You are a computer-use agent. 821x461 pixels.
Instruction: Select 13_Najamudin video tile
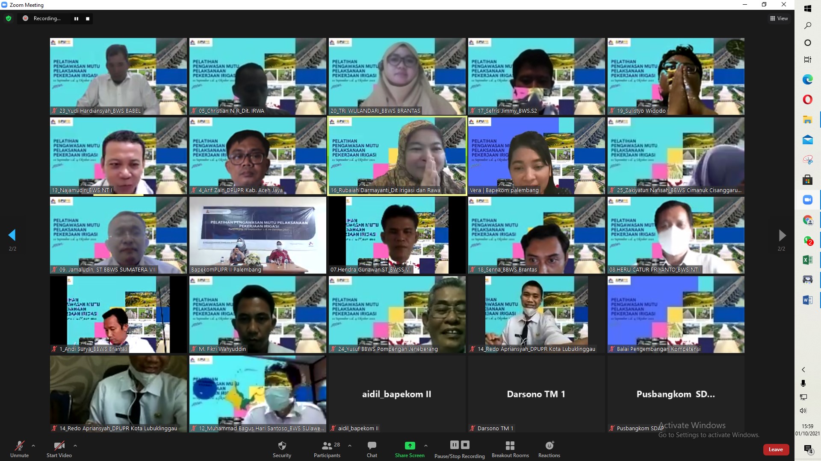point(118,156)
